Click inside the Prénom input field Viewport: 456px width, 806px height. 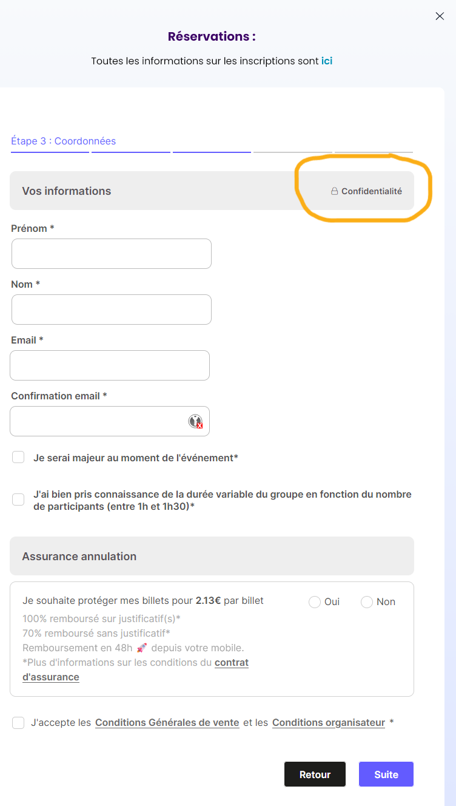click(111, 253)
